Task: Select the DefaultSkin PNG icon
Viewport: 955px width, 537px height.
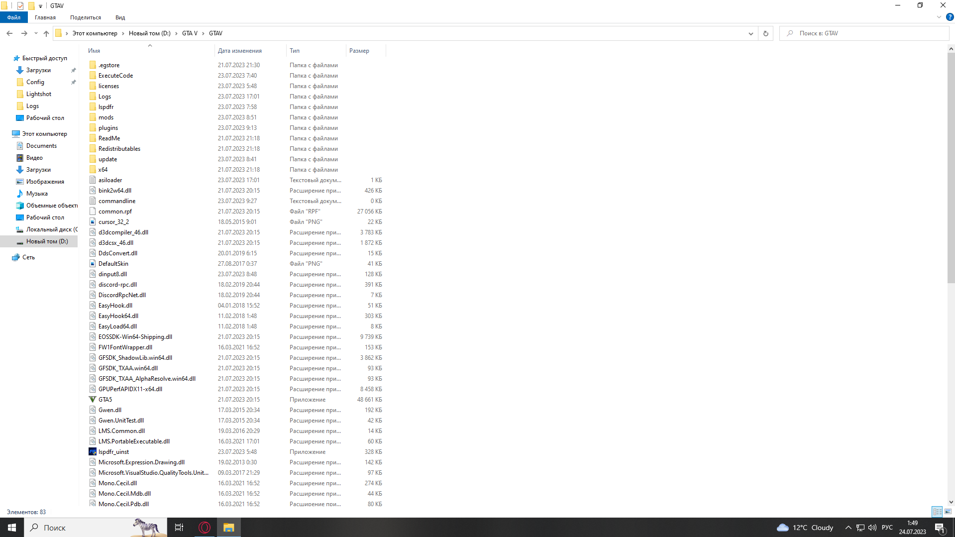Action: [x=93, y=263]
